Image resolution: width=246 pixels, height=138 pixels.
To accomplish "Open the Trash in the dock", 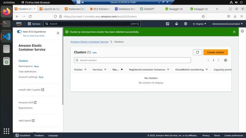I will (7, 61).
